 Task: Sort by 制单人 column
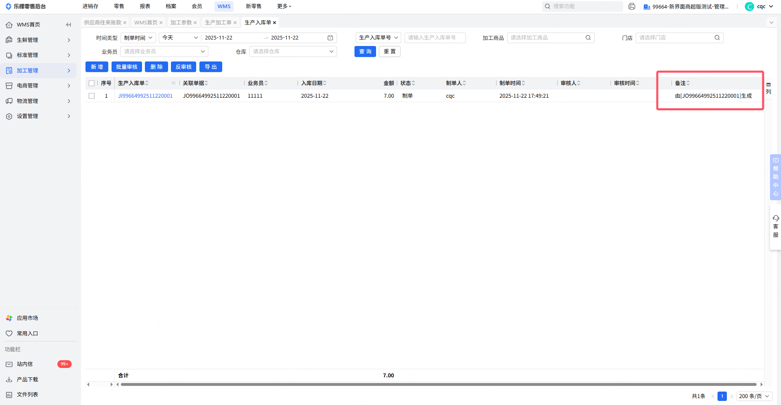[464, 83]
